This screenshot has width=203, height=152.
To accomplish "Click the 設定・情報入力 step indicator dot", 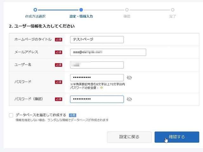I will pyautogui.click(x=81, y=10).
